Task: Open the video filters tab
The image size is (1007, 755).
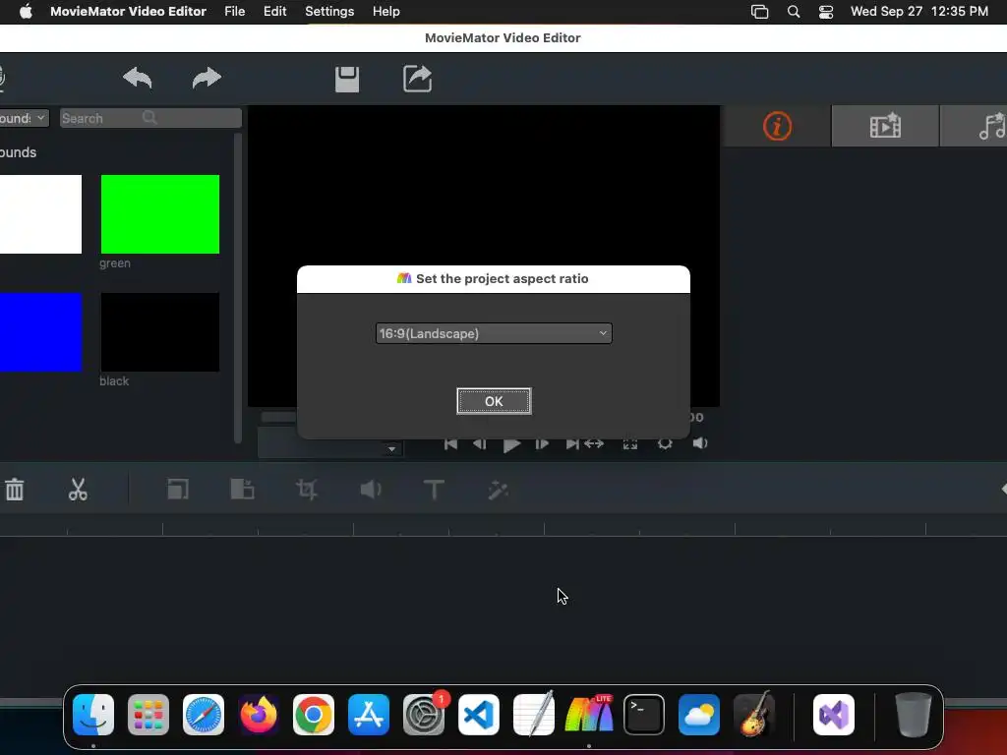Action: click(885, 126)
